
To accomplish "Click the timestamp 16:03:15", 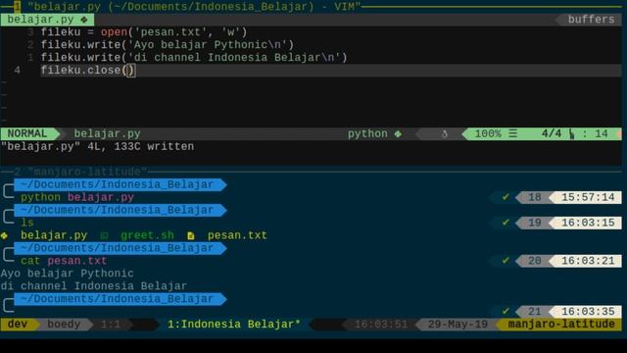I will pyautogui.click(x=588, y=223).
